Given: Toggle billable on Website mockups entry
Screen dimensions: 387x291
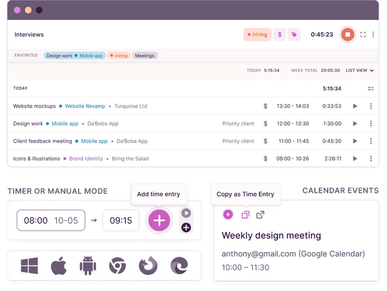Looking at the screenshot, I should [265, 106].
